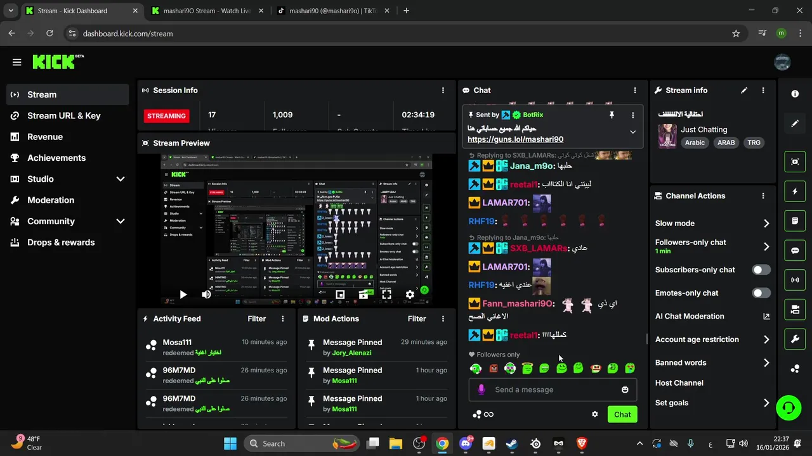
Task: Open Followers-only chat options arrow
Action: tap(766, 247)
